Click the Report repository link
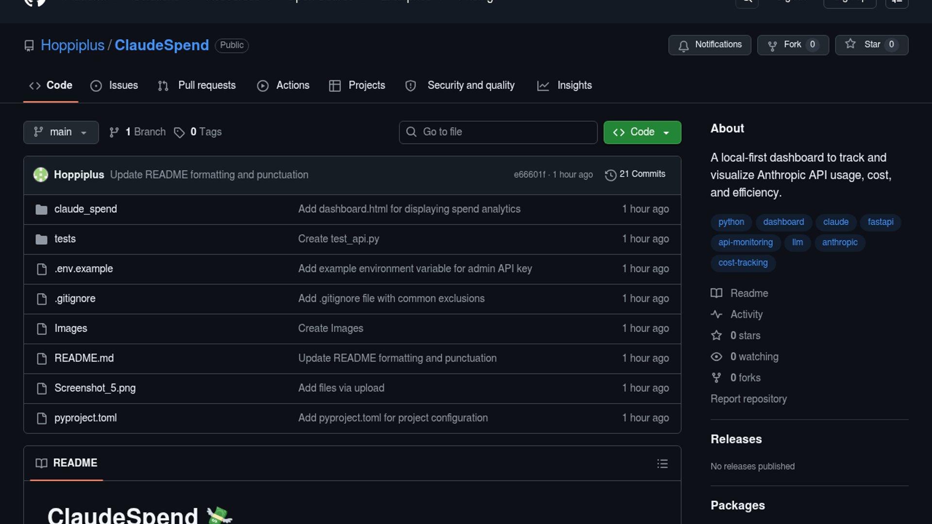Viewport: 932px width, 524px height. click(x=748, y=399)
